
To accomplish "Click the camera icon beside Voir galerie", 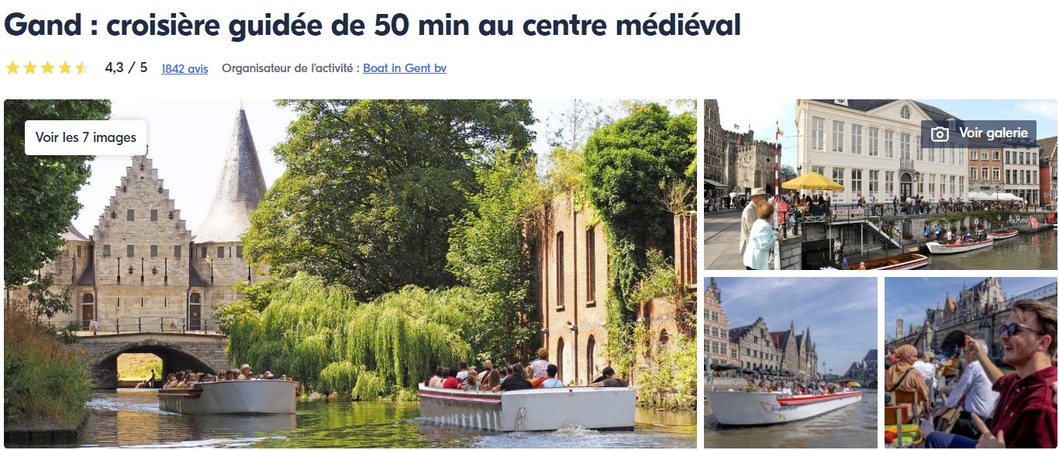I will click(x=940, y=133).
